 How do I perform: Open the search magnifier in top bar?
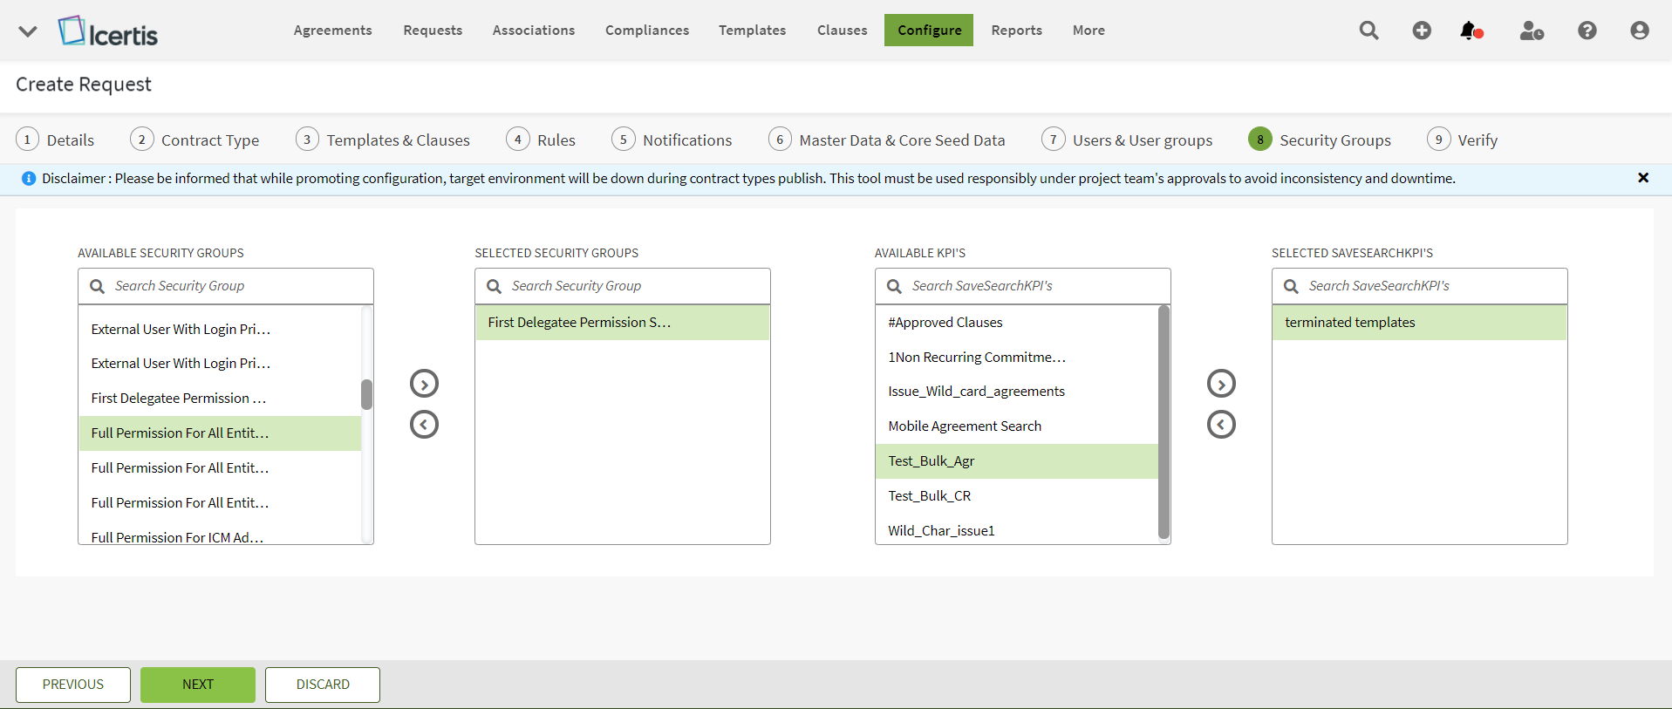tap(1368, 31)
